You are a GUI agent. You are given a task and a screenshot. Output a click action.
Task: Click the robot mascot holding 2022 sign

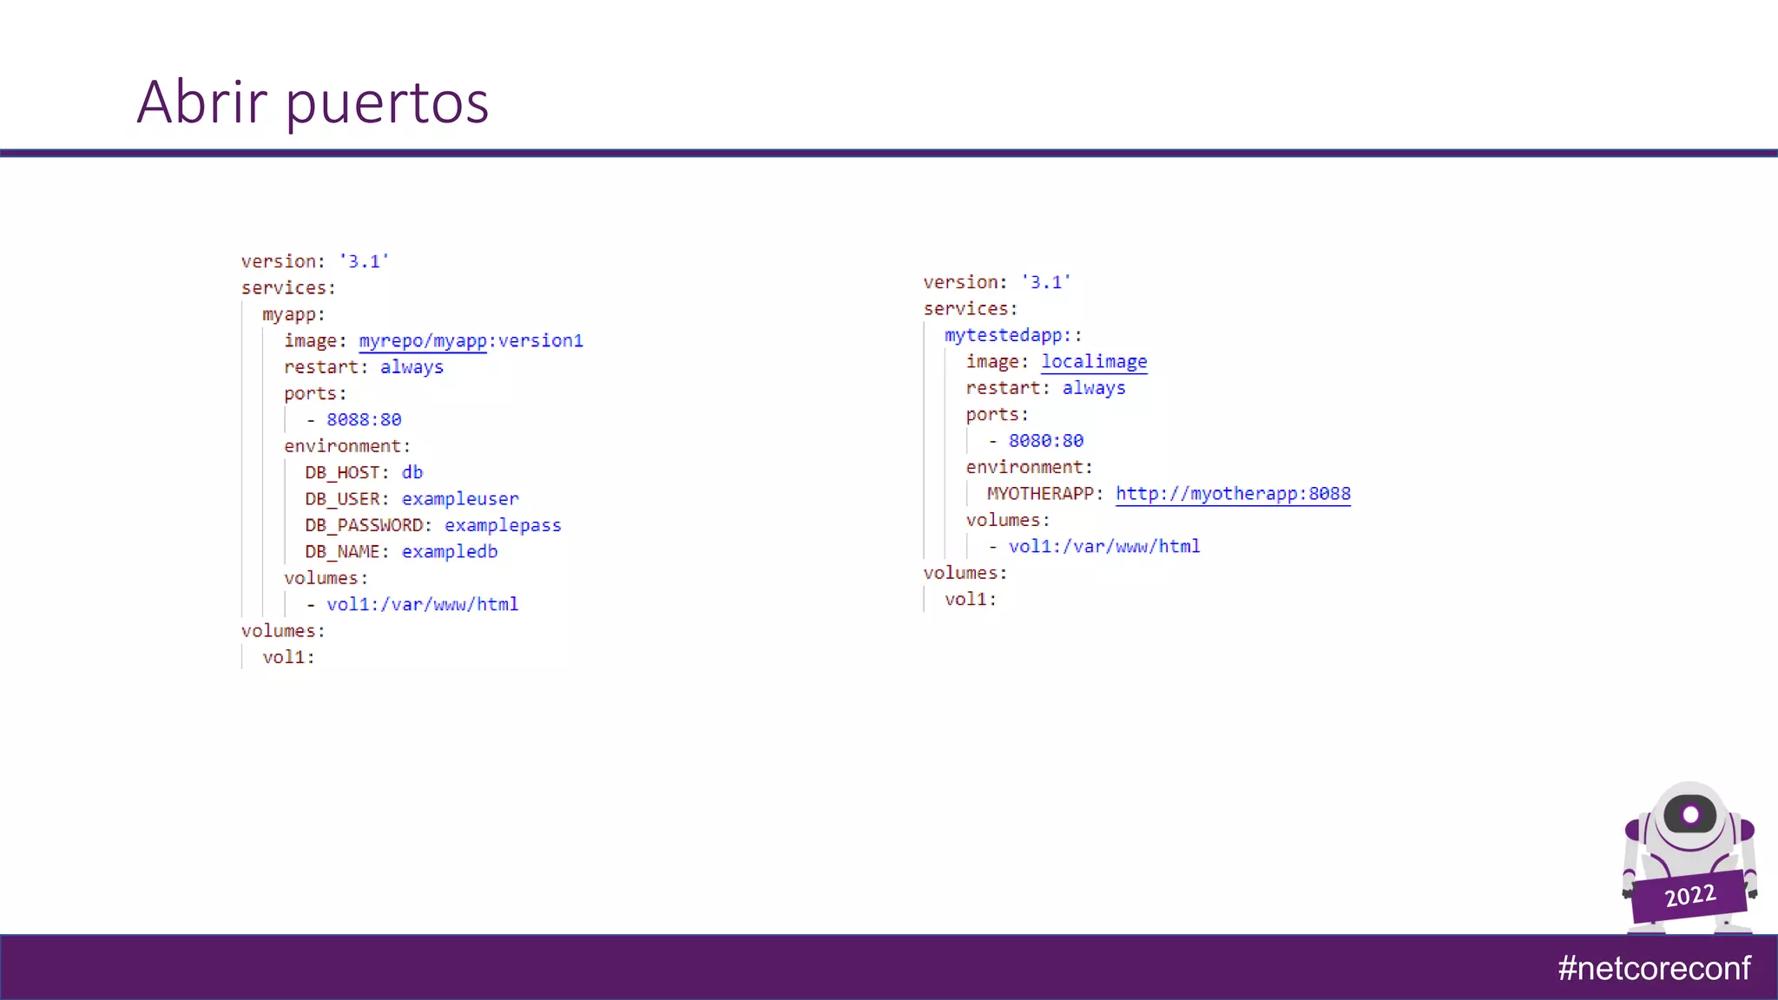(1689, 858)
